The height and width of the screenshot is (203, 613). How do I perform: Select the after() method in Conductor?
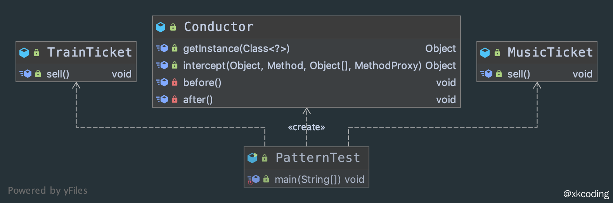pos(198,100)
